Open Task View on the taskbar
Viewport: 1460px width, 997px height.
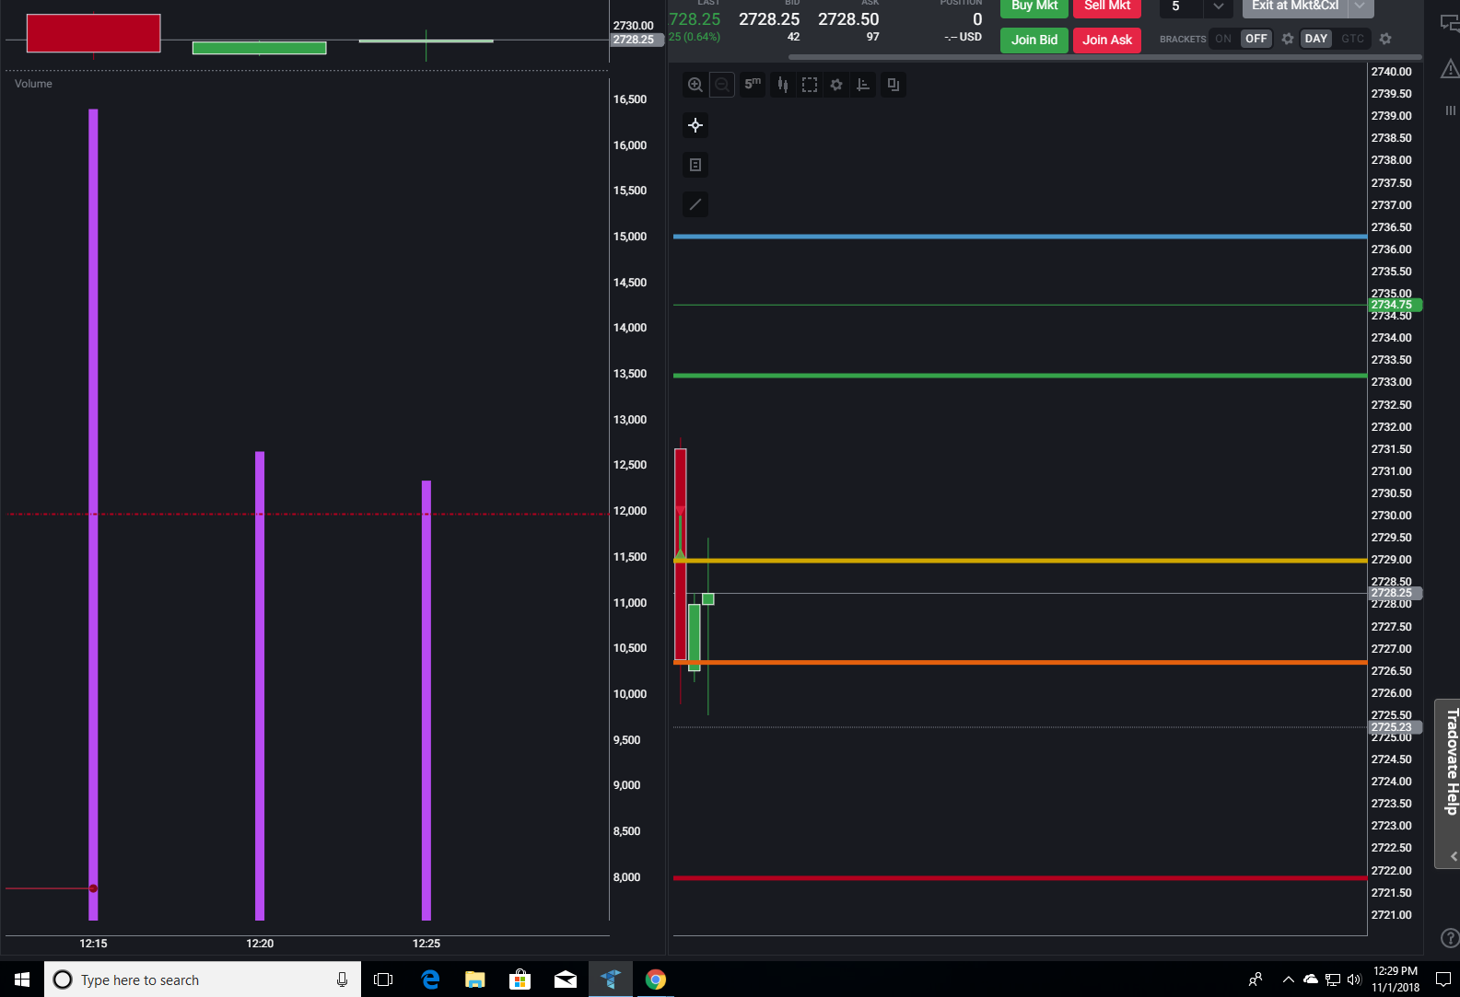point(383,980)
